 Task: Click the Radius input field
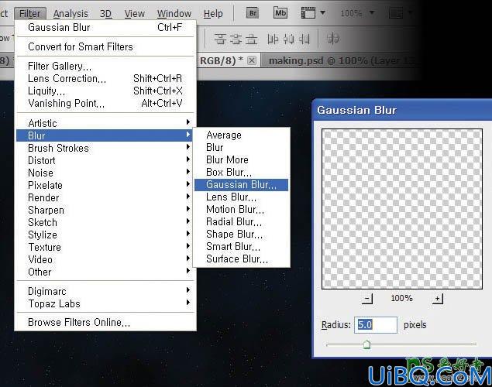point(376,324)
